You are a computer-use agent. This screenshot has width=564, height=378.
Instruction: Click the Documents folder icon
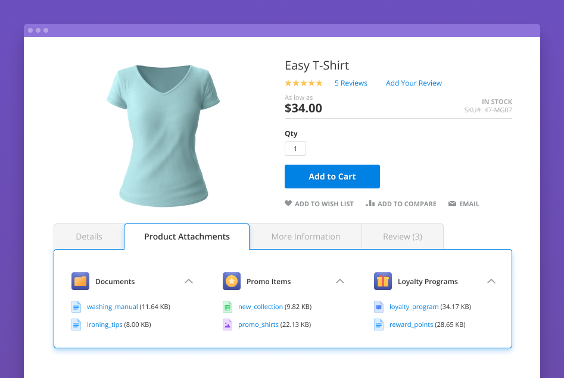pyautogui.click(x=80, y=281)
